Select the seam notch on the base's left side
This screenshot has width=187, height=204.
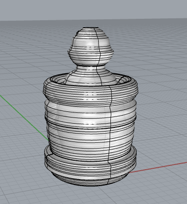pyautogui.click(x=49, y=154)
